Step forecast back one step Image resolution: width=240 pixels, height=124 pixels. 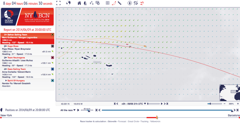[117, 104]
